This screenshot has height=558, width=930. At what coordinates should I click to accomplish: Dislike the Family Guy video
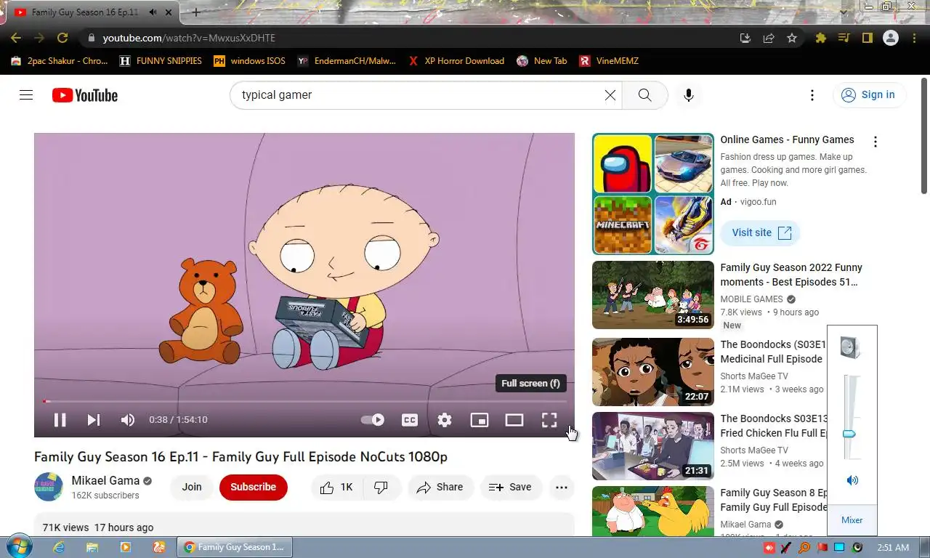381,488
